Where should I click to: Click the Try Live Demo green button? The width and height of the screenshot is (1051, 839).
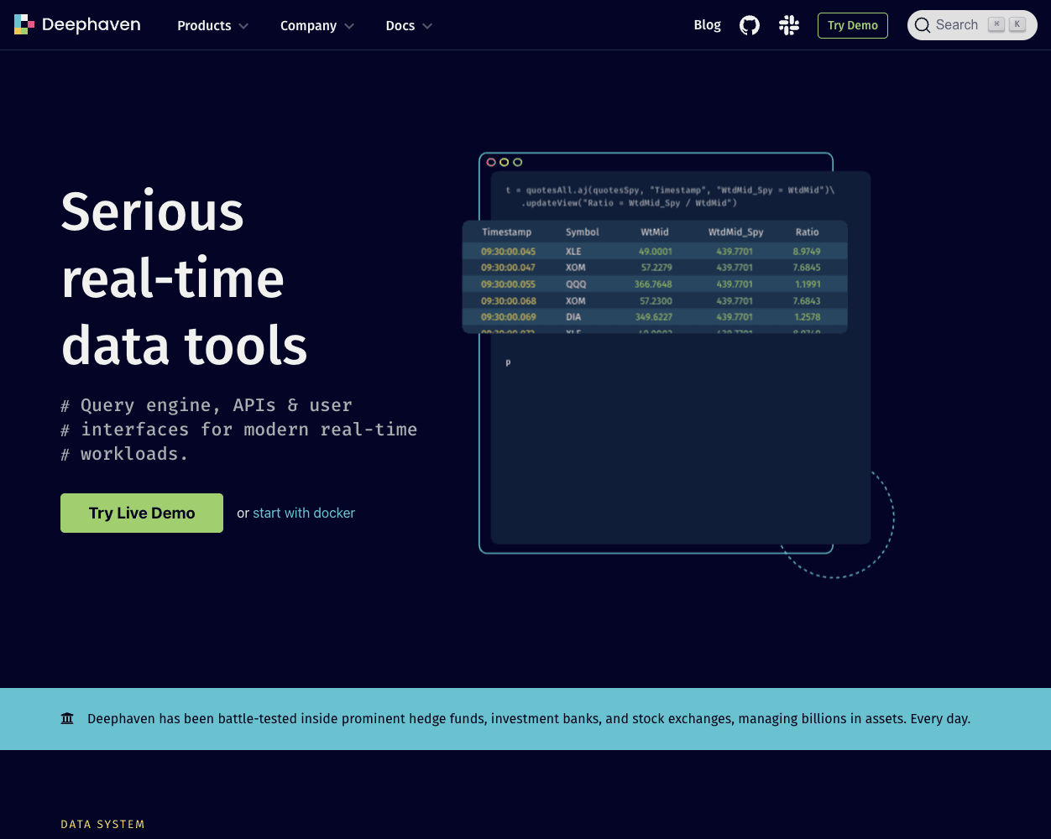pos(142,513)
